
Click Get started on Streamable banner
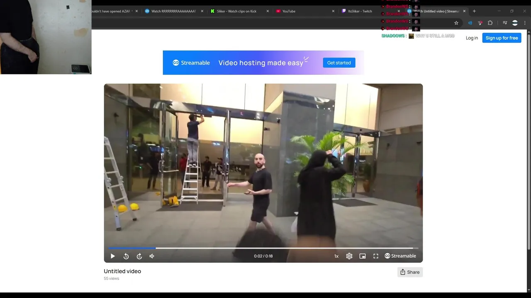point(339,63)
